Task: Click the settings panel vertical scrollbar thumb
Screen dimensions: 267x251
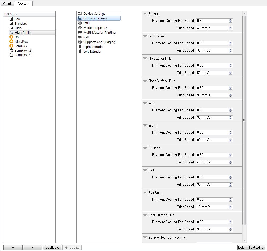Action: tap(244, 120)
